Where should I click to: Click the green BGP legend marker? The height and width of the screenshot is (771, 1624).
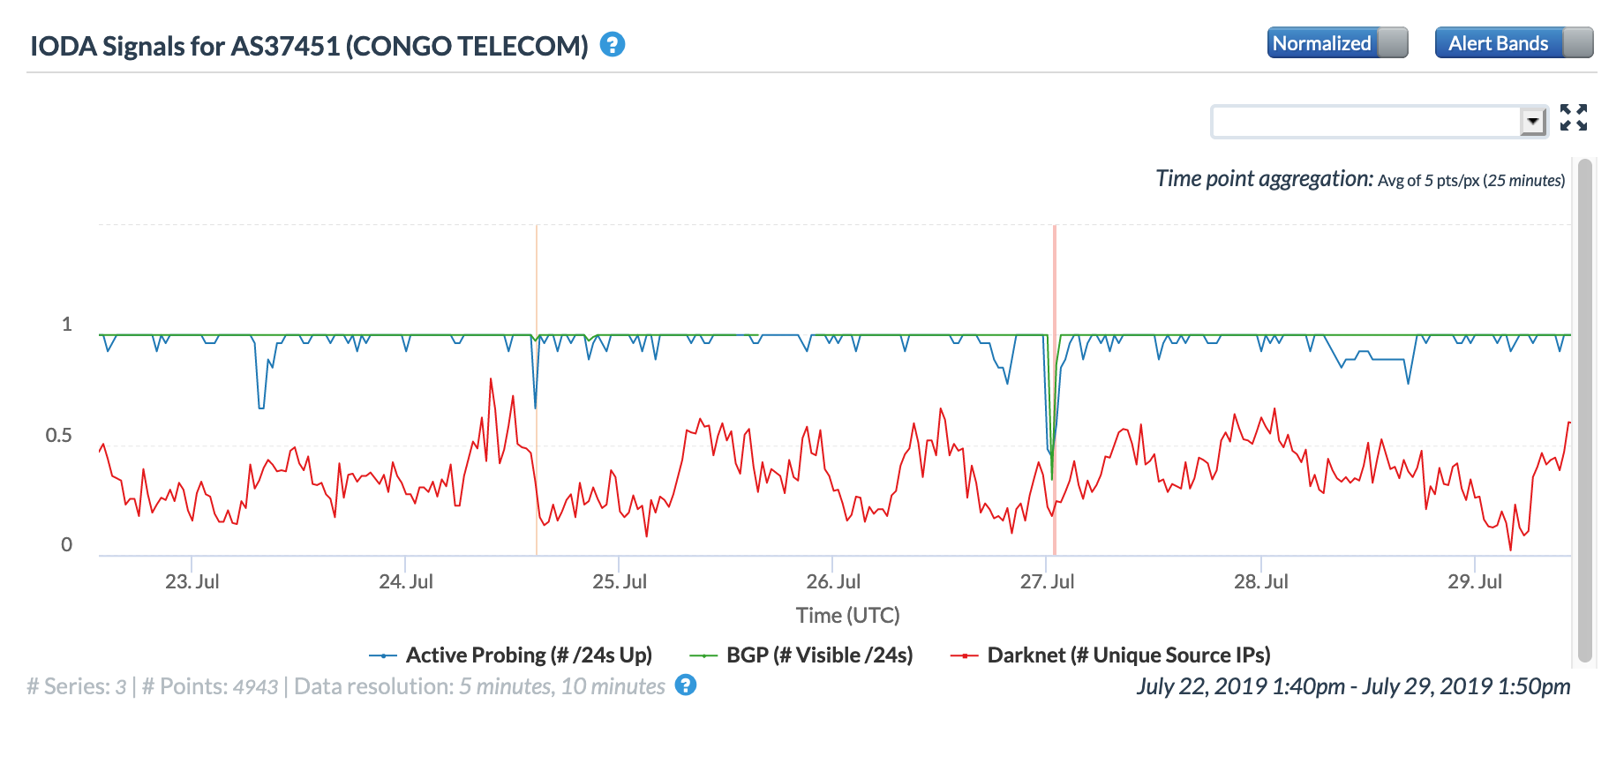click(x=703, y=655)
